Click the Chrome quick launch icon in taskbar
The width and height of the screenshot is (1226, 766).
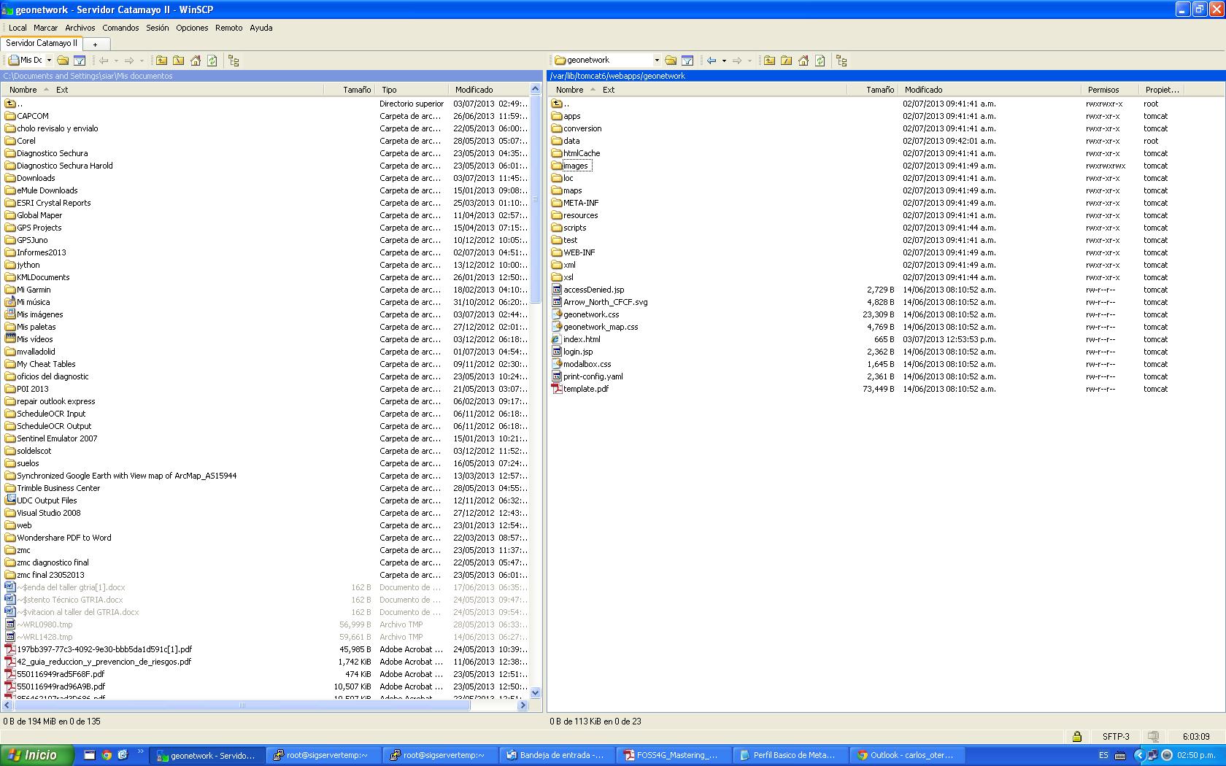point(107,755)
